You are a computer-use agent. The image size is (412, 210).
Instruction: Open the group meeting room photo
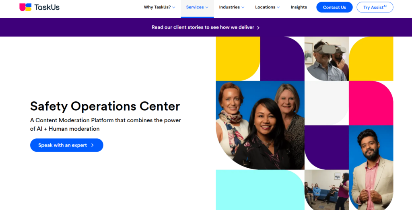tap(326, 189)
